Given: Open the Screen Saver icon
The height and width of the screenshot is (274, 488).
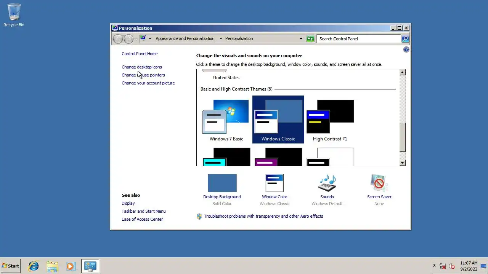Looking at the screenshot, I should (x=379, y=183).
